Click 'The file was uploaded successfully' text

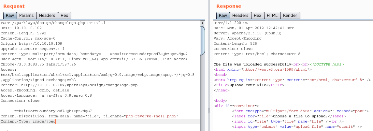pos(253,65)
